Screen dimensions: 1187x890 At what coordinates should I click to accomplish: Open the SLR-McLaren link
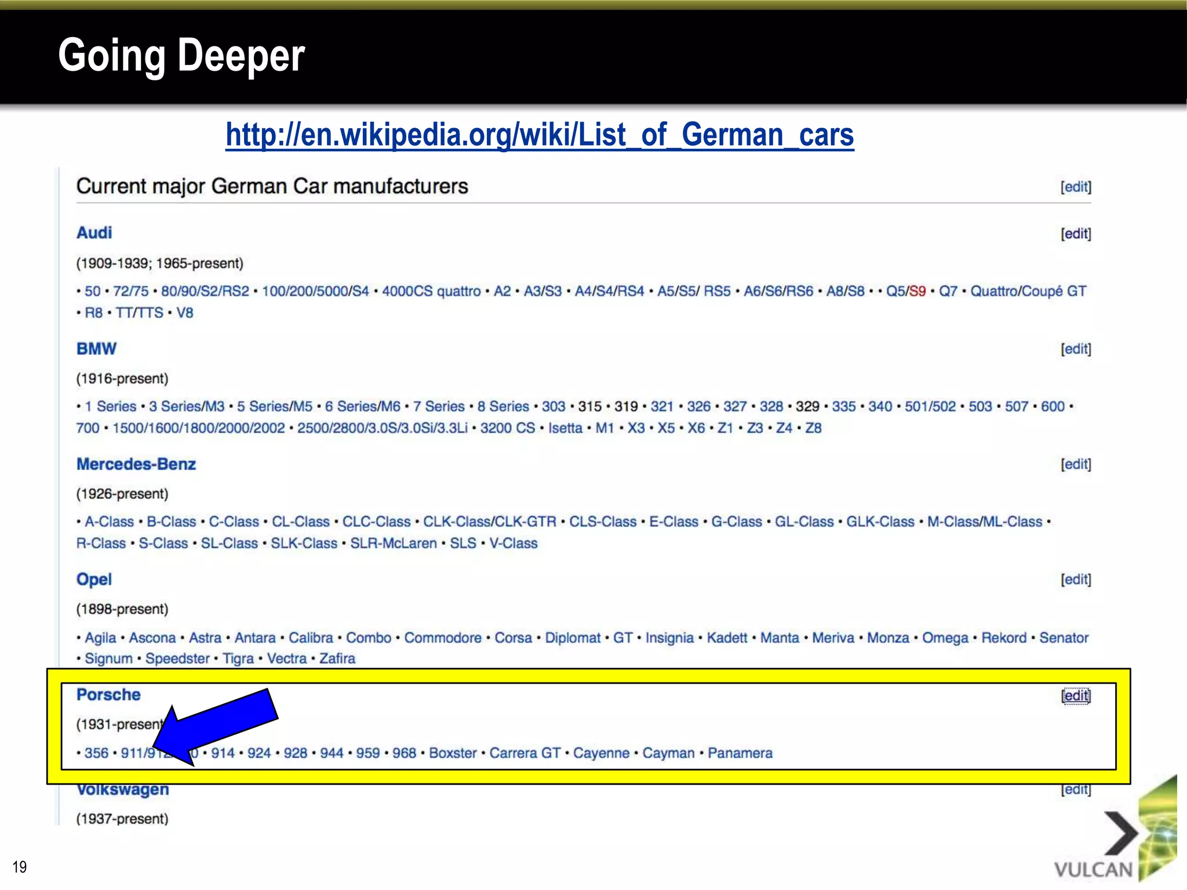pyautogui.click(x=394, y=544)
